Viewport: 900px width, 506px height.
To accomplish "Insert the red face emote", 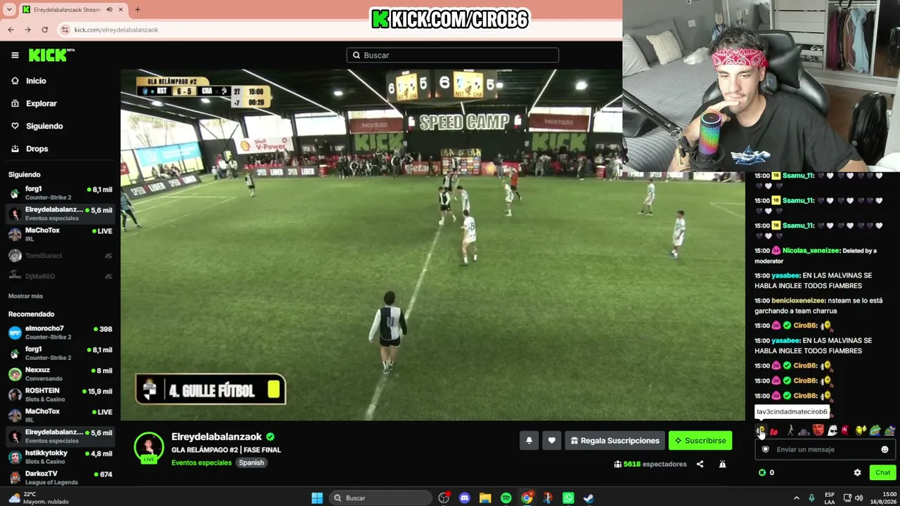I will [818, 431].
